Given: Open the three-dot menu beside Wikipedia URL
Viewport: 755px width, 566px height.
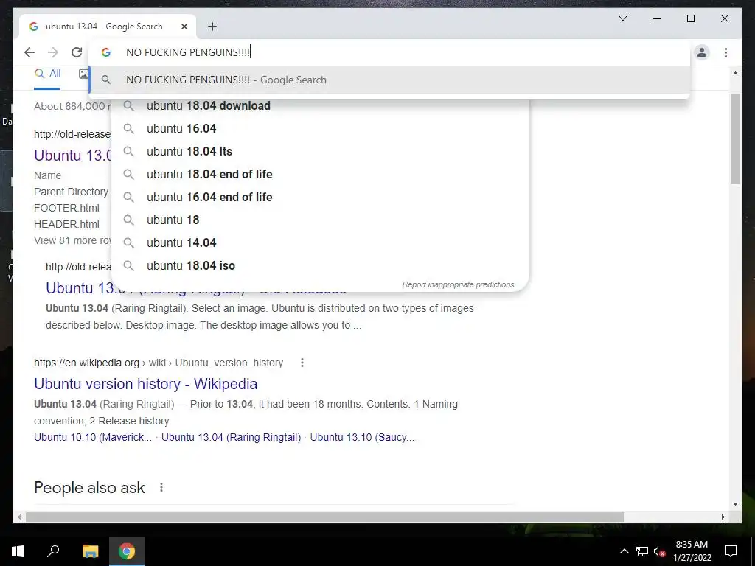Looking at the screenshot, I should pos(302,363).
